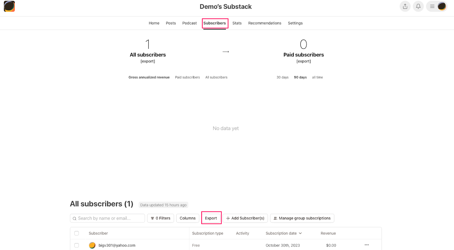This screenshot has height=250, width=454.
Task: Click the subscriber avatar next to bigv301@yahoo.com
Action: click(92, 245)
